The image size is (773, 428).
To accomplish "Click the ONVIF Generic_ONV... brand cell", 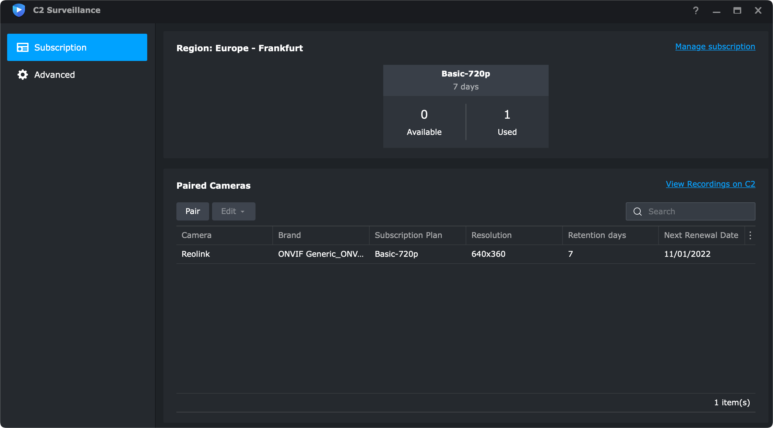I will 321,254.
